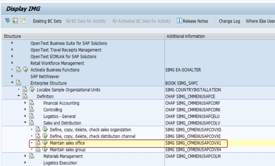Open Existing BC Sets

(x=47, y=21)
